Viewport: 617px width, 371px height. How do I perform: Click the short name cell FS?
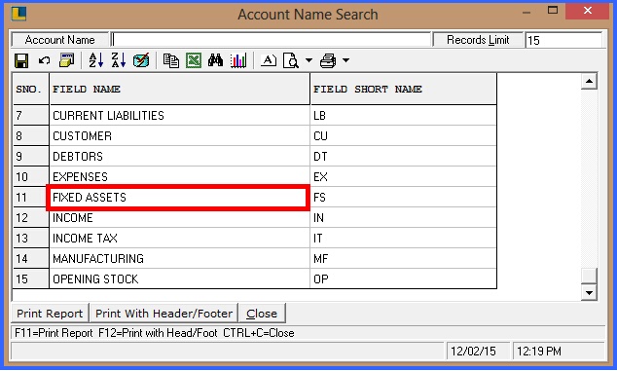click(403, 198)
